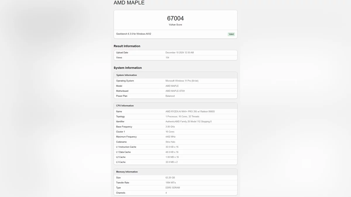Screen dimensions: 351x197
Task: Click the Views count 154
Action: pyautogui.click(x=167, y=57)
